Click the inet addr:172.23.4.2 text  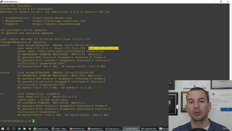pos(34,48)
